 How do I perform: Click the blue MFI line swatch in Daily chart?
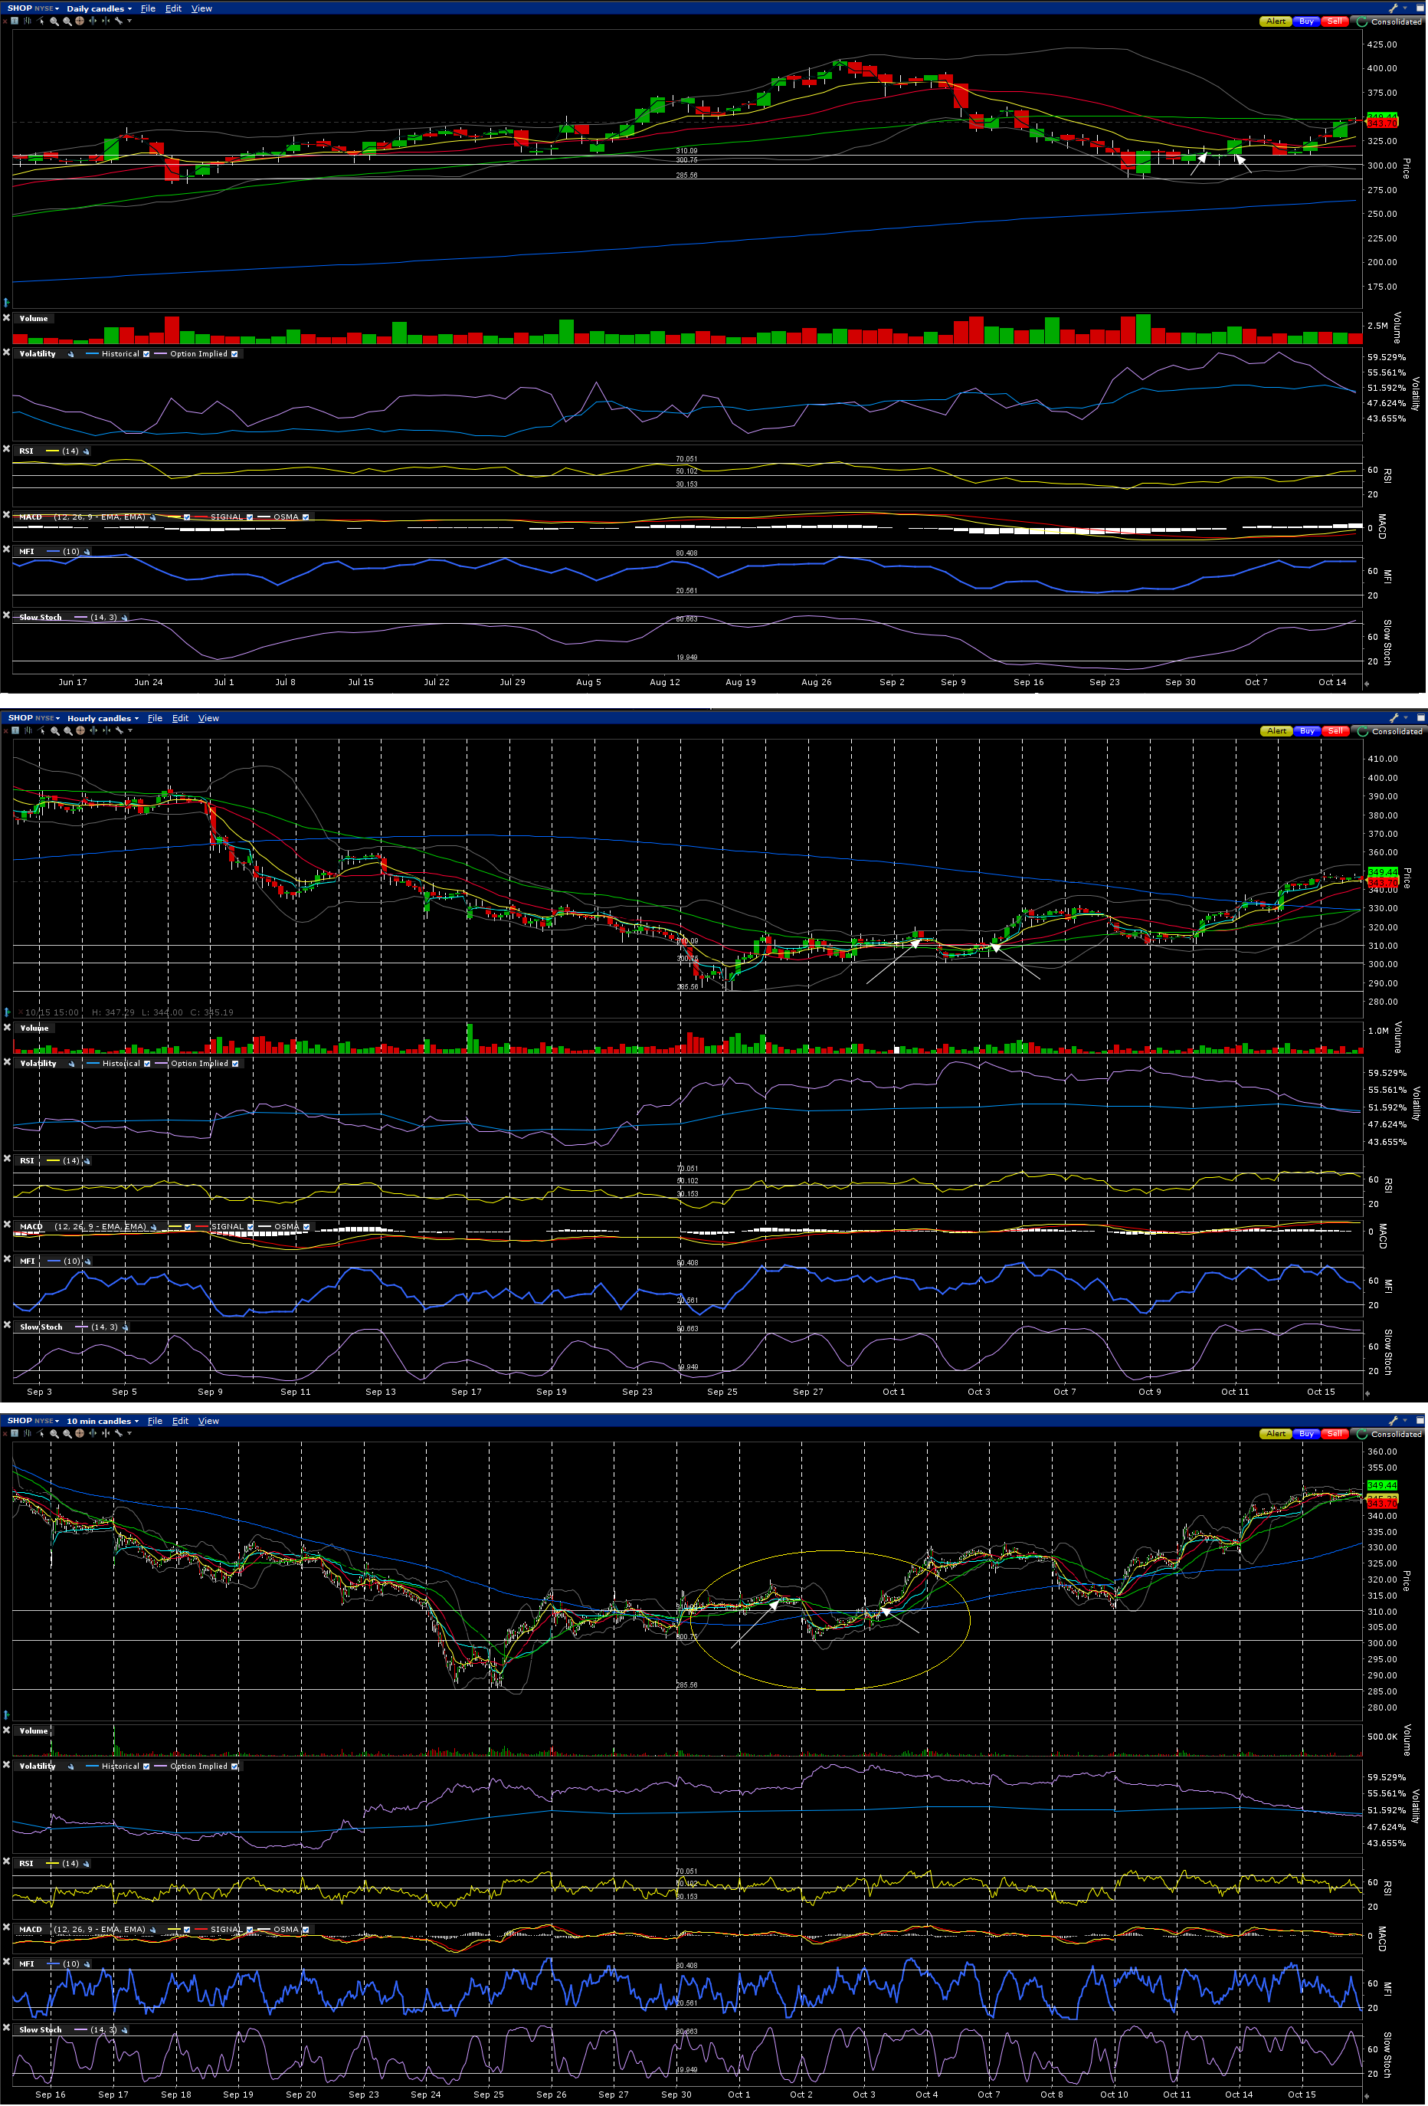click(53, 552)
